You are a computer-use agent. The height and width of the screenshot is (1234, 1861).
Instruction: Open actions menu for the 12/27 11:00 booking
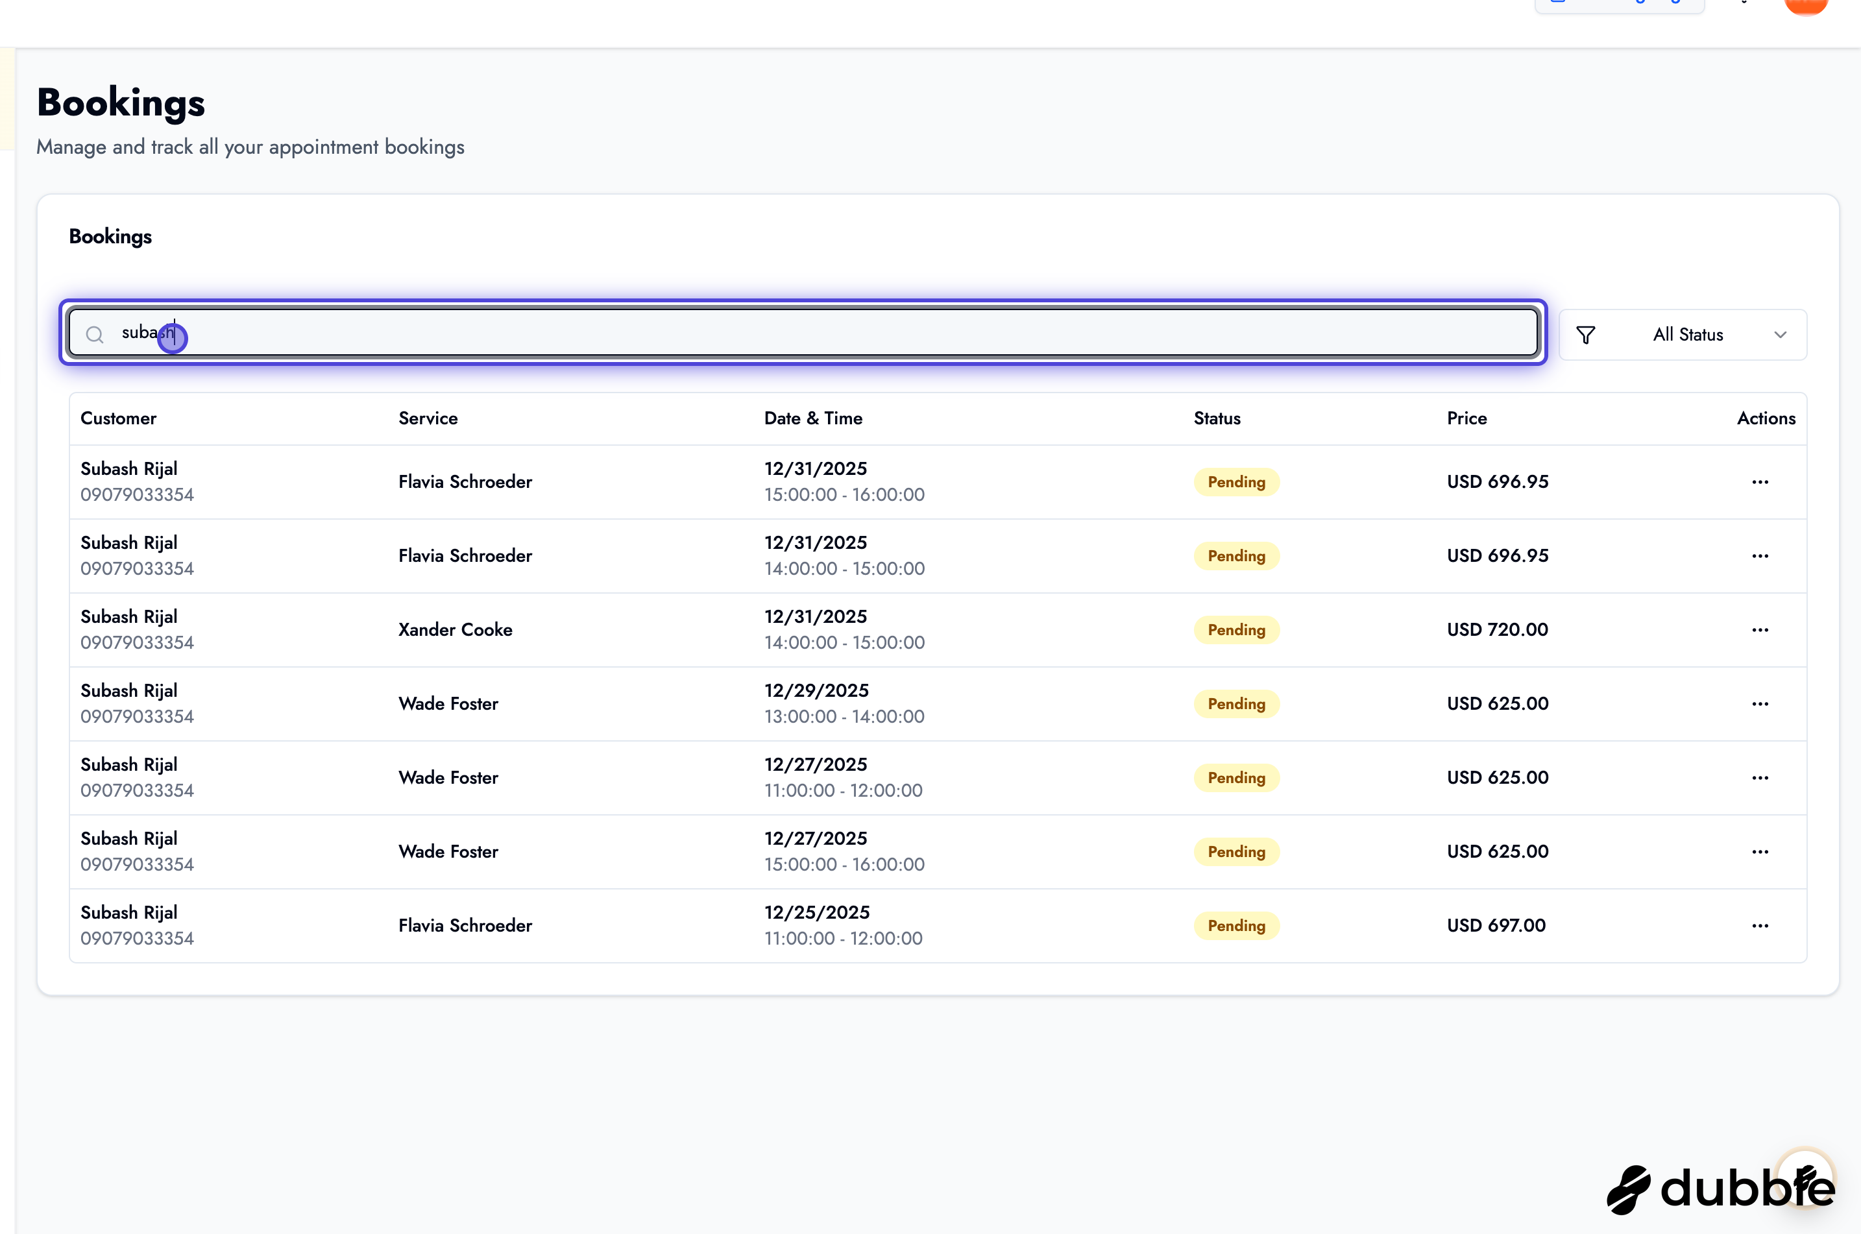pyautogui.click(x=1760, y=777)
